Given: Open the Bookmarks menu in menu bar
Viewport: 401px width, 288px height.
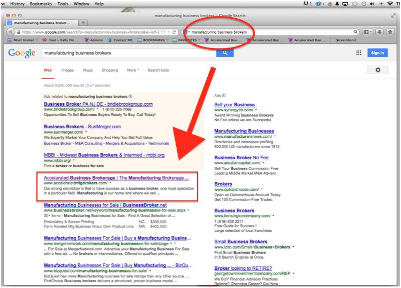Looking at the screenshot, I should [41, 4].
